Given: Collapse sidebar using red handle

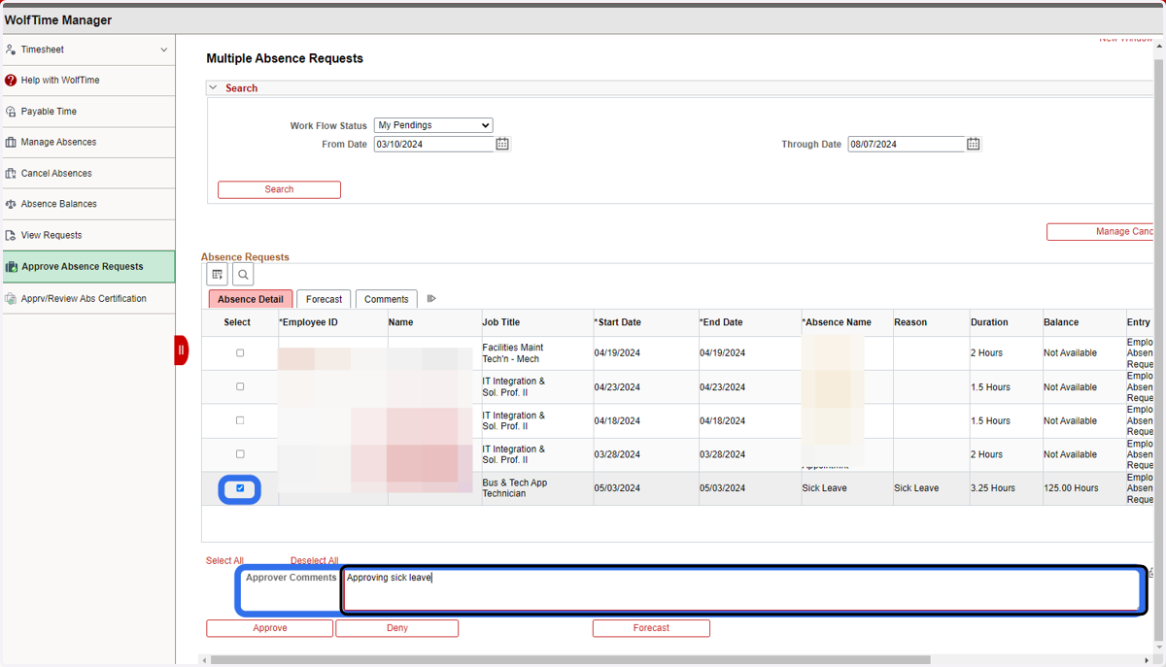Looking at the screenshot, I should pos(181,350).
